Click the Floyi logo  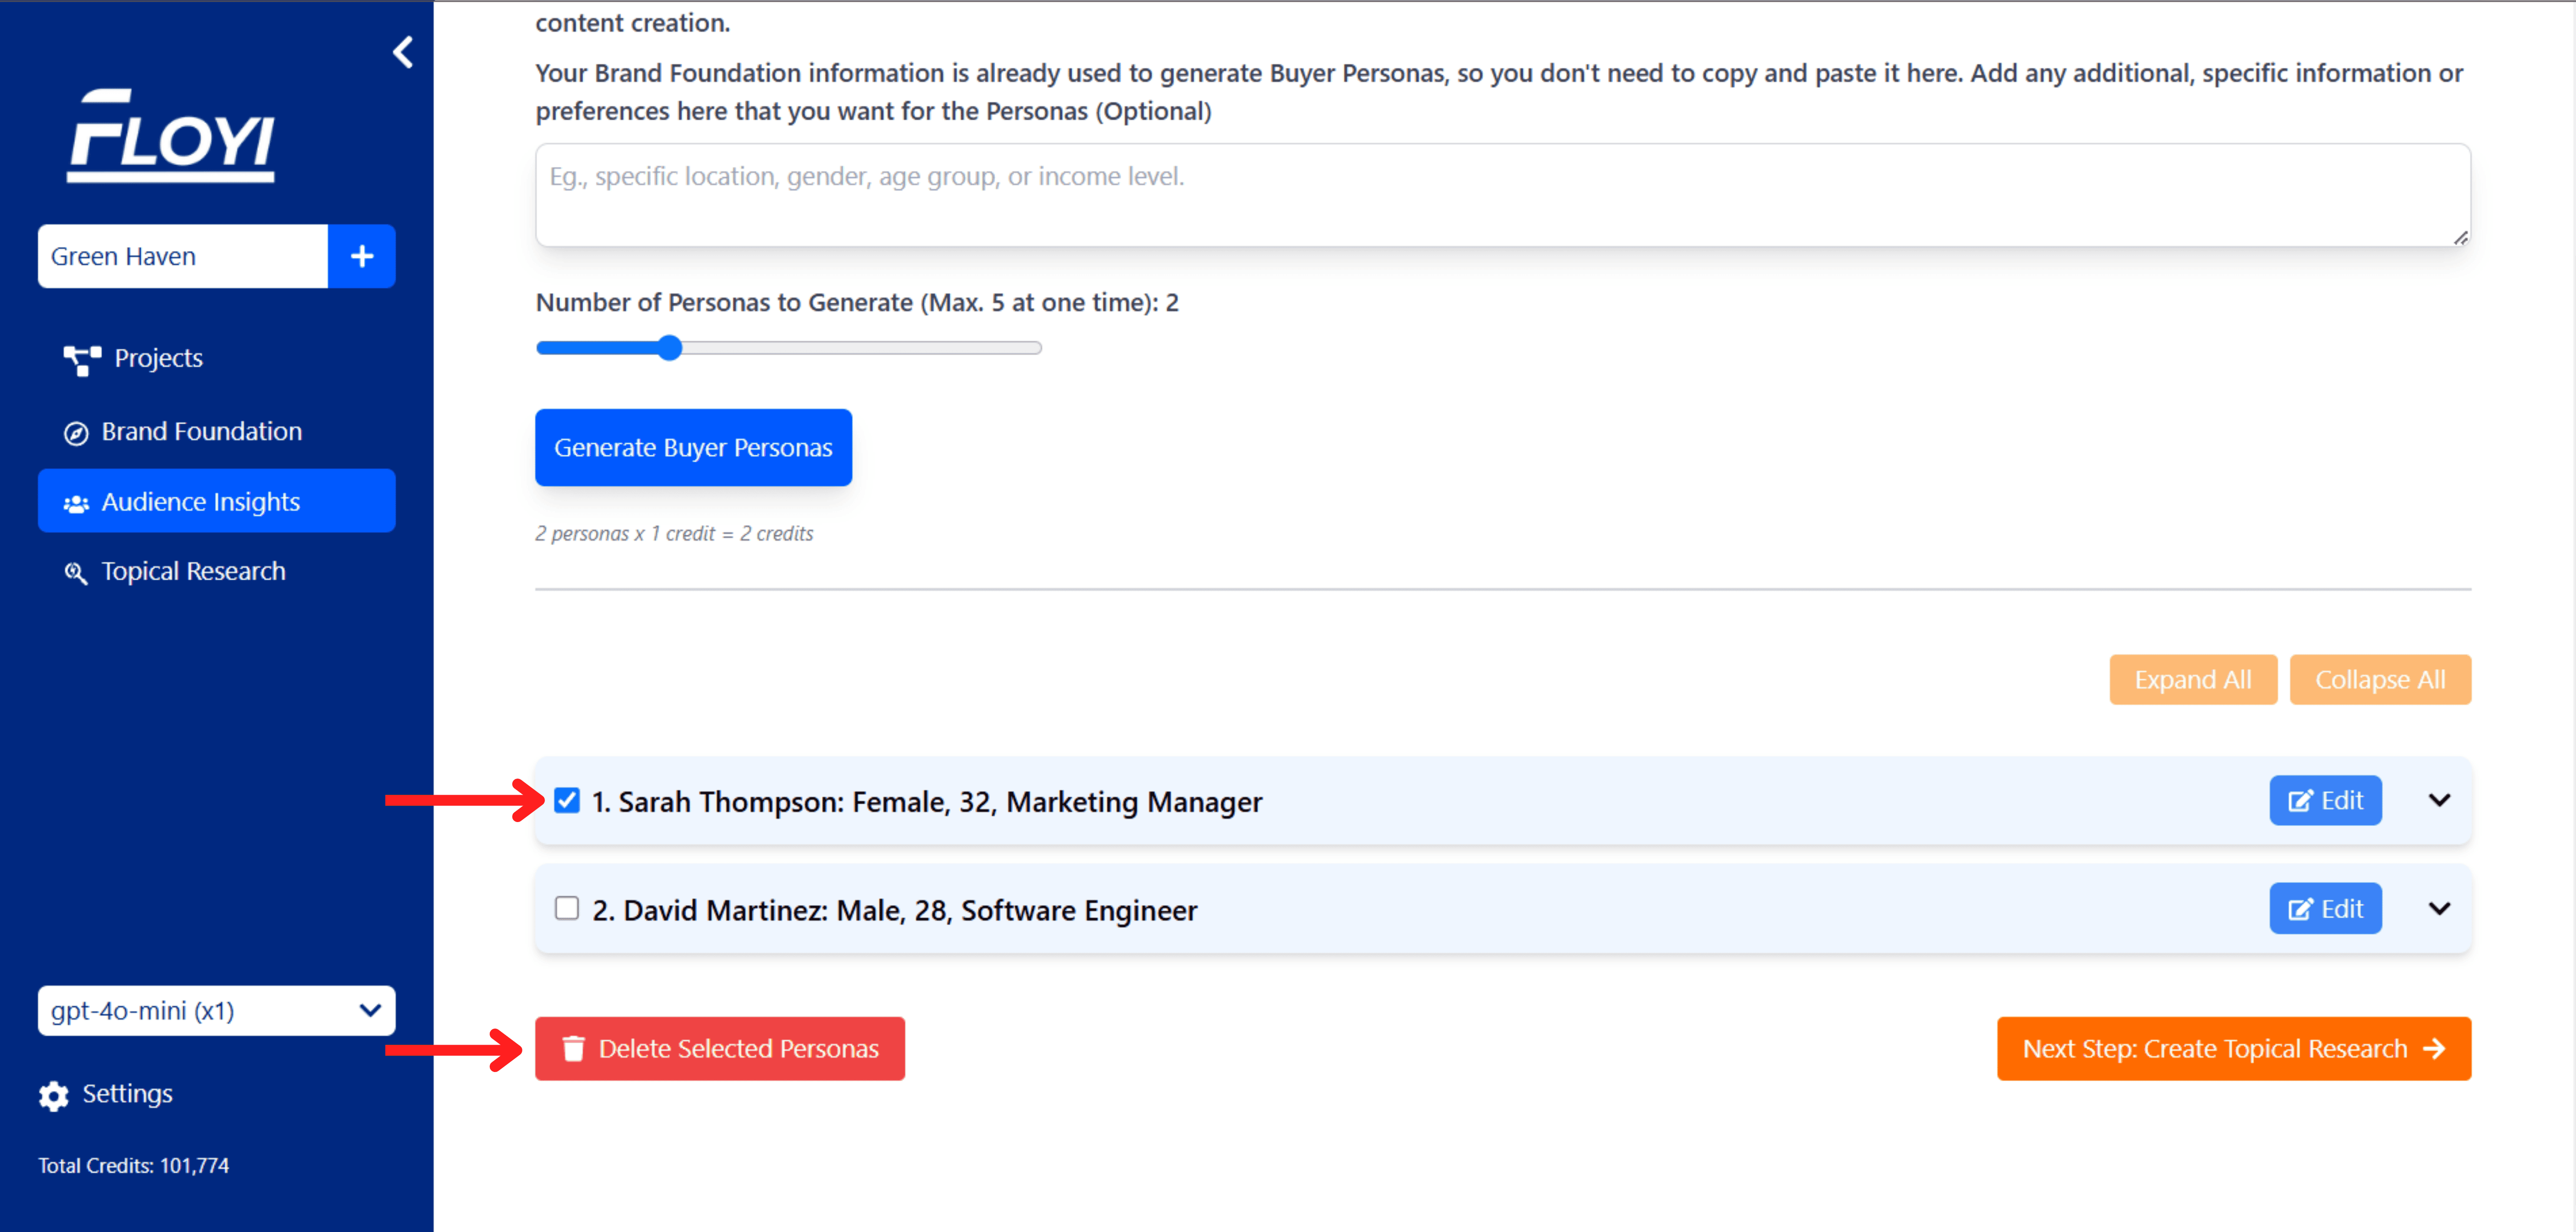pos(171,135)
